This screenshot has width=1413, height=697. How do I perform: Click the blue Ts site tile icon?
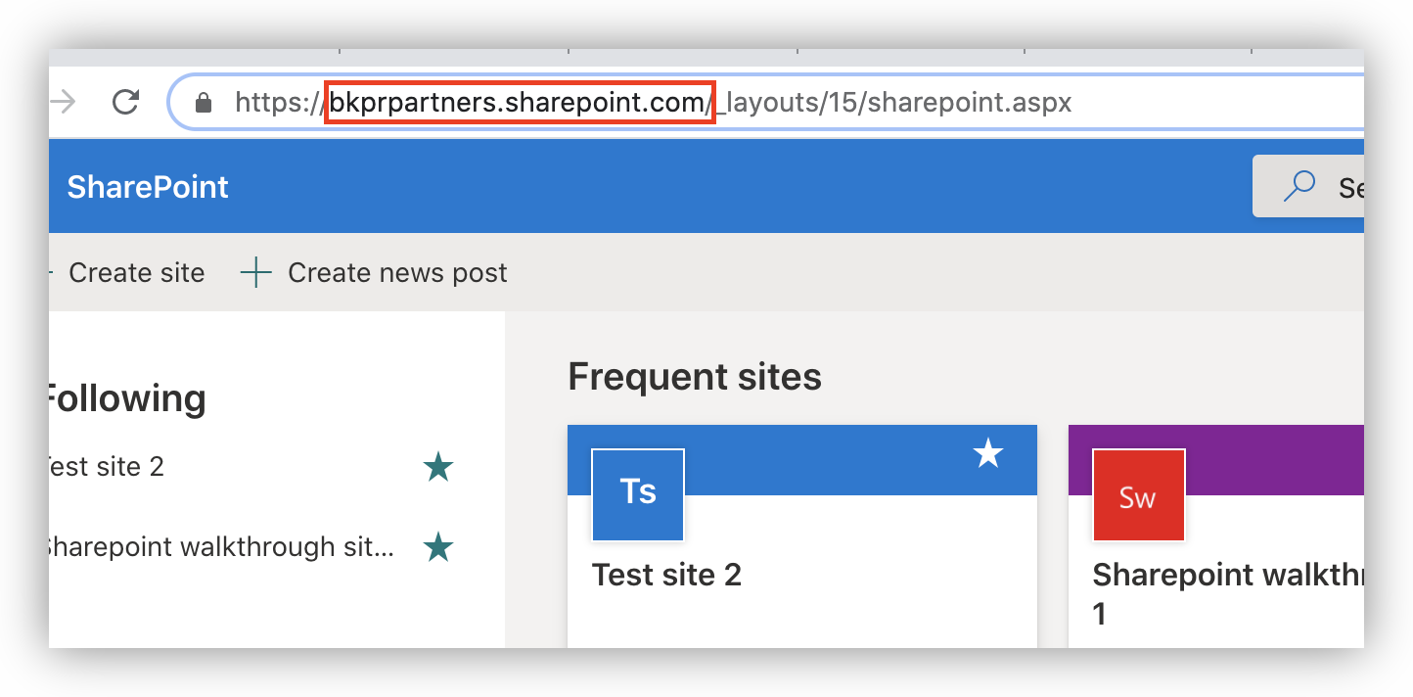point(638,494)
